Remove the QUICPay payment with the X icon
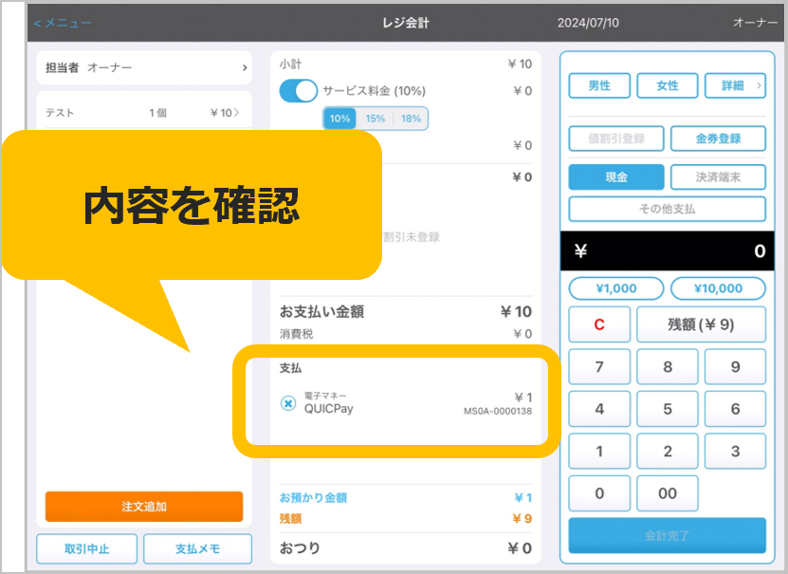Image resolution: width=788 pixels, height=574 pixels. pyautogui.click(x=288, y=403)
